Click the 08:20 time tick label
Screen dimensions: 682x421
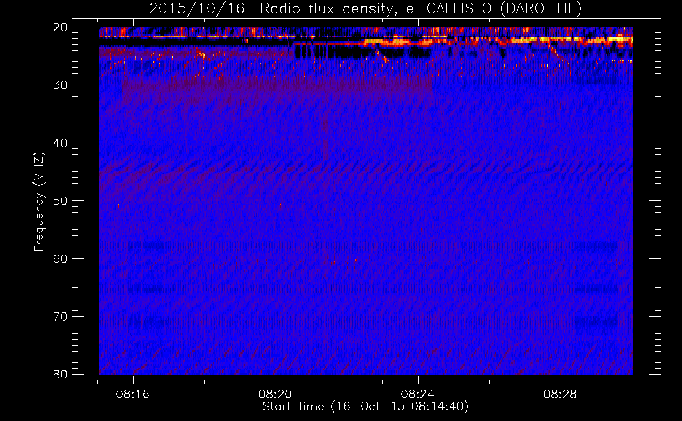click(275, 394)
